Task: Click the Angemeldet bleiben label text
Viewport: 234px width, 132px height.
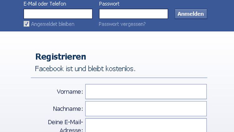Action: click(53, 24)
